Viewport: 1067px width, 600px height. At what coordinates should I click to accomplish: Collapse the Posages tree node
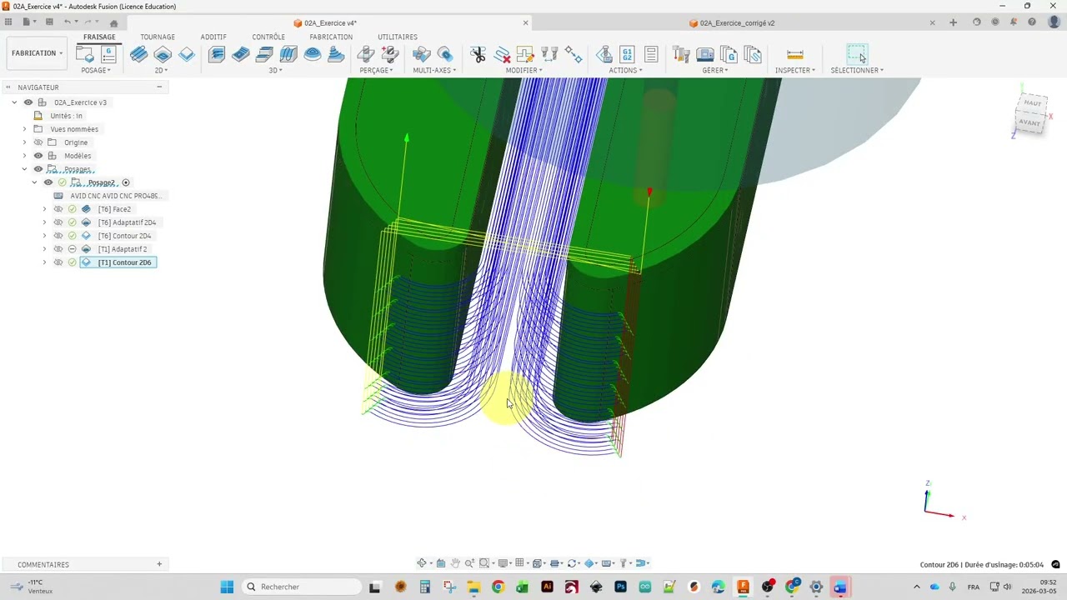(x=24, y=169)
